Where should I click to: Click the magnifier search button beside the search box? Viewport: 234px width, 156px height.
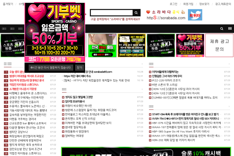[x=136, y=13]
